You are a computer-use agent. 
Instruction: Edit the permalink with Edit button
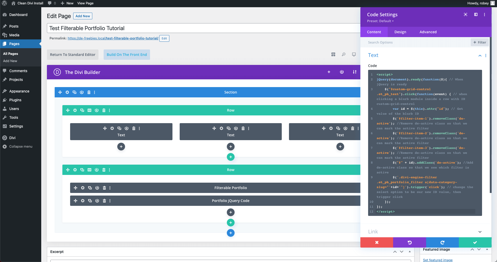point(164,38)
